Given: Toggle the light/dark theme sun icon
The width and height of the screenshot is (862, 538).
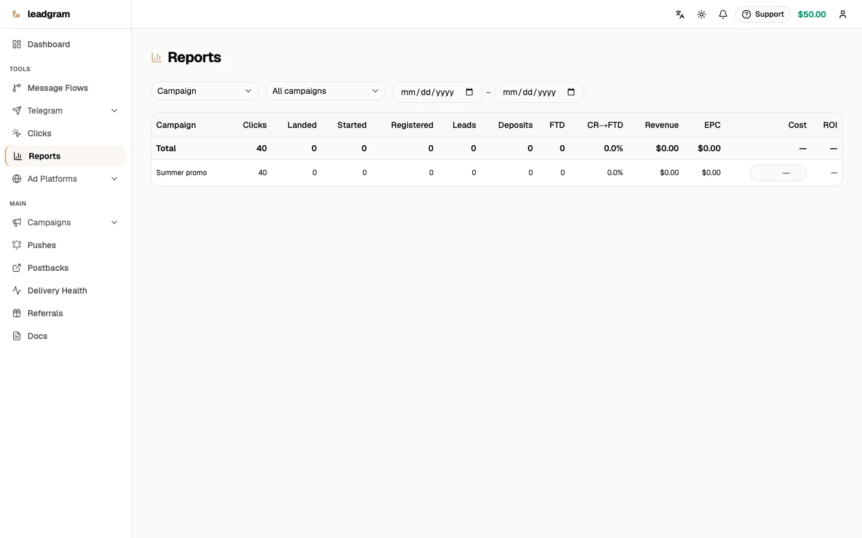Looking at the screenshot, I should click(x=702, y=14).
